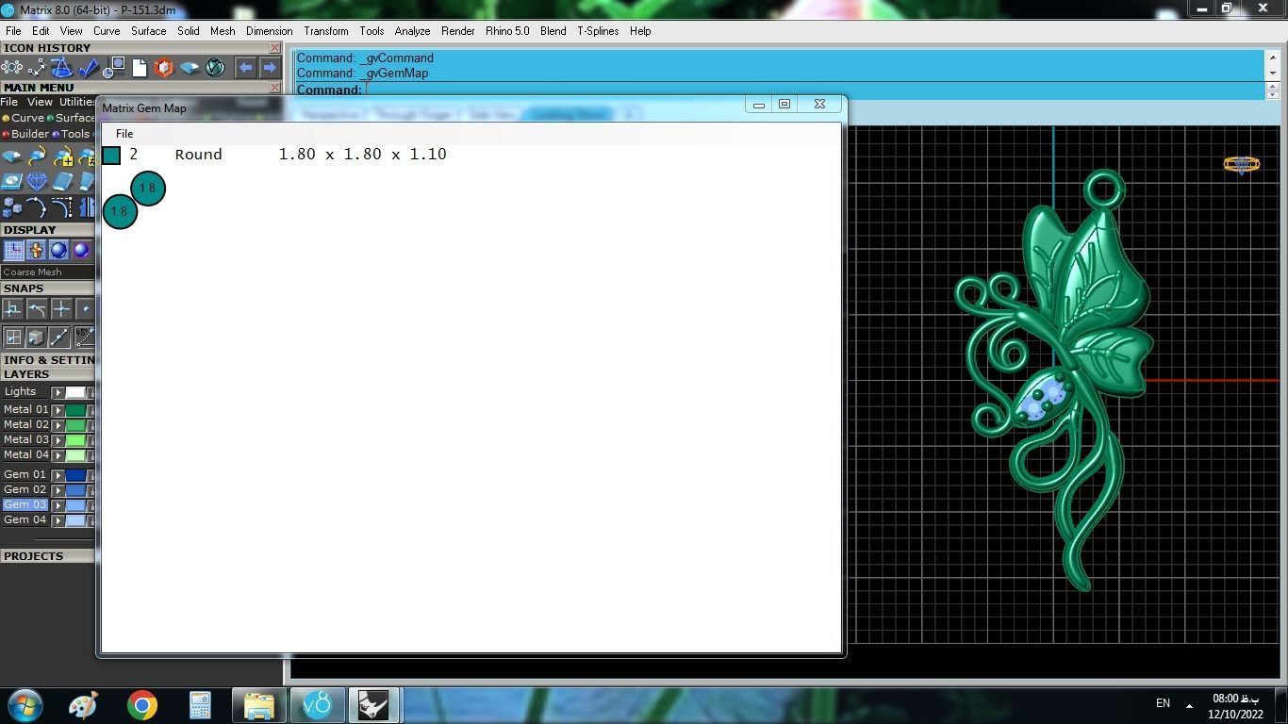
Task: Choose the checkmark icon in Icon History
Action: tap(89, 67)
